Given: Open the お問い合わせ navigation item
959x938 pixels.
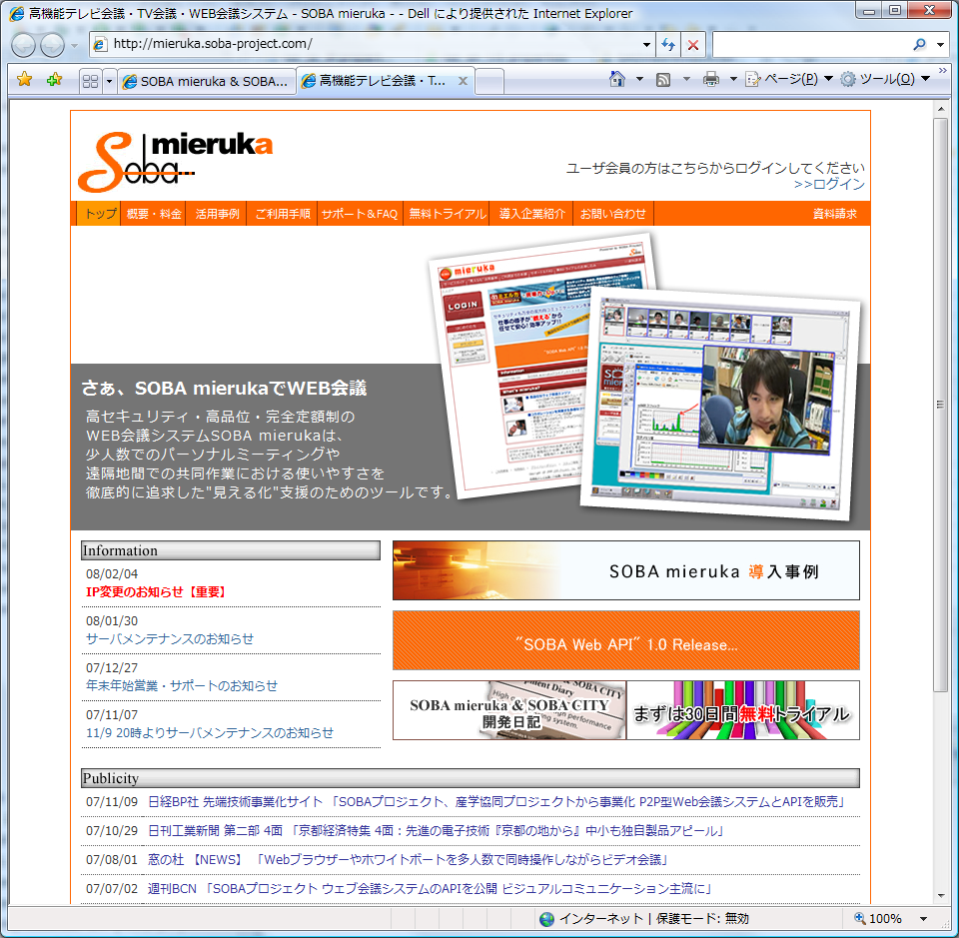Looking at the screenshot, I should 612,214.
